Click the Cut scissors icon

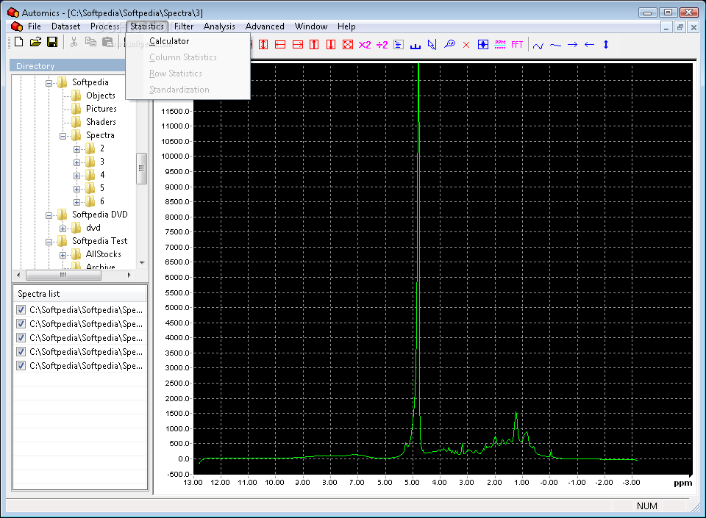[x=74, y=43]
